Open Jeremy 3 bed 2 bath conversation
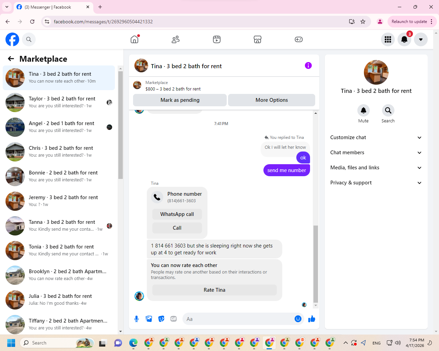 coord(59,201)
